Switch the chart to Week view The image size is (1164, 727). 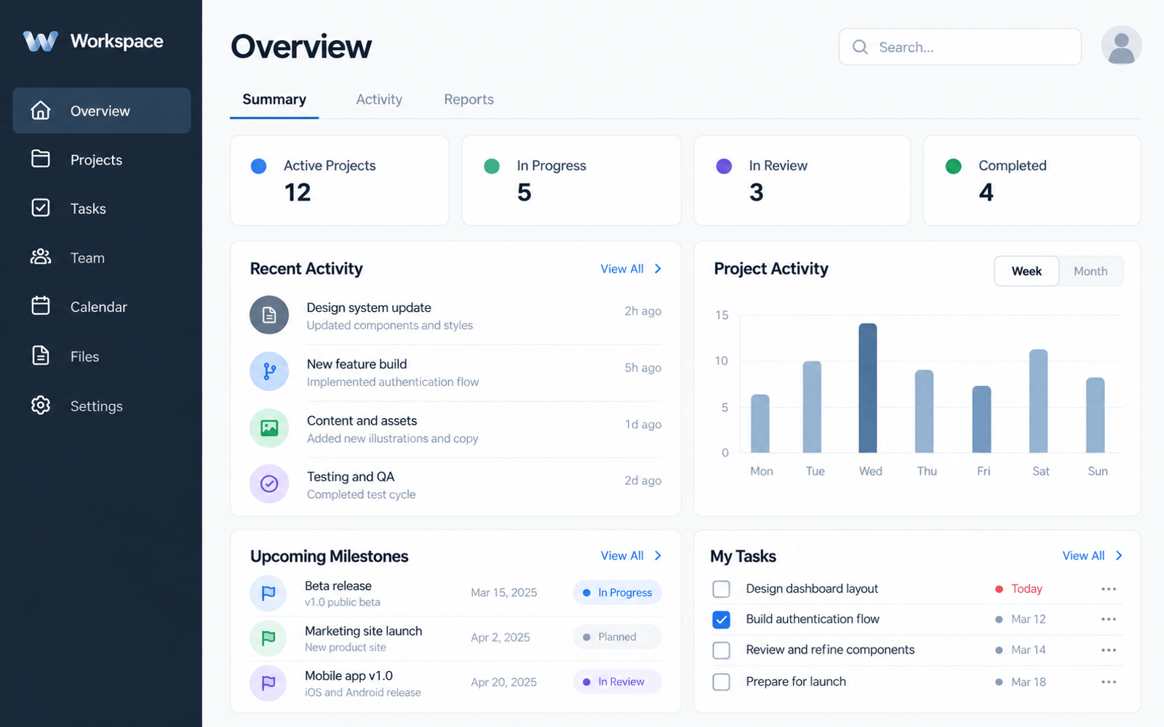click(1027, 271)
